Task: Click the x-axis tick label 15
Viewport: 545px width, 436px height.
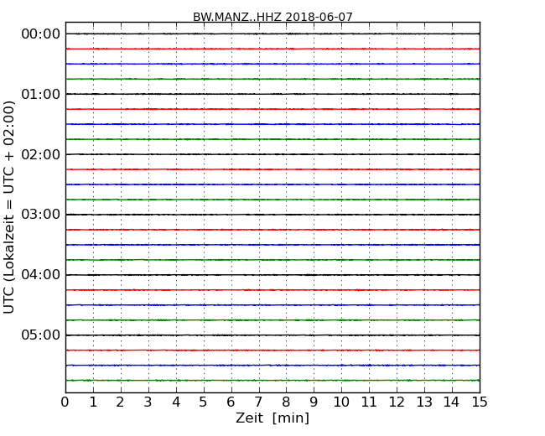Action: click(x=480, y=402)
